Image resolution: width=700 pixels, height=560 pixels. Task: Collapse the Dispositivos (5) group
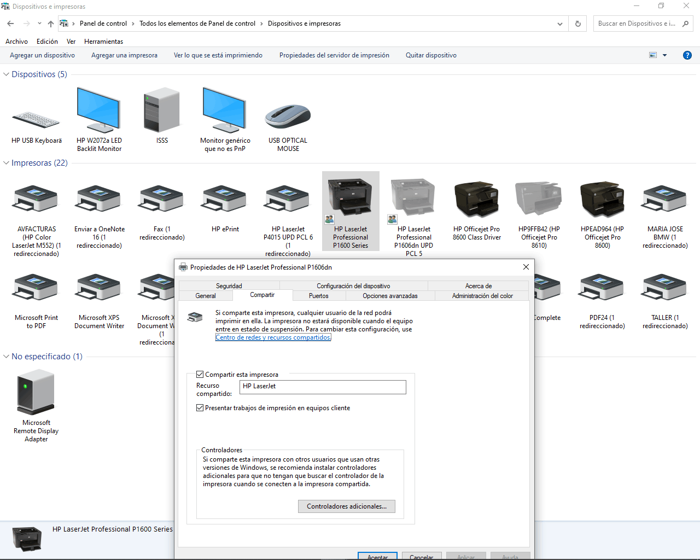click(x=7, y=74)
